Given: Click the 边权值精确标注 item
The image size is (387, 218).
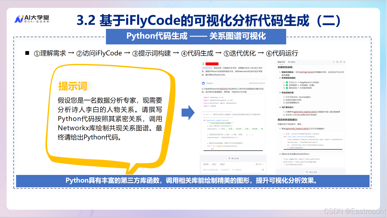Looking at the screenshot, I should (292, 102).
